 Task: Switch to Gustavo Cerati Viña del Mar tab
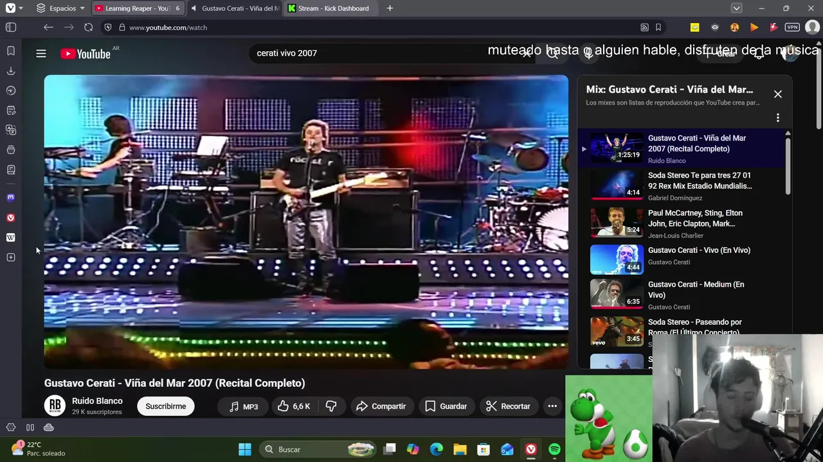[x=235, y=8]
